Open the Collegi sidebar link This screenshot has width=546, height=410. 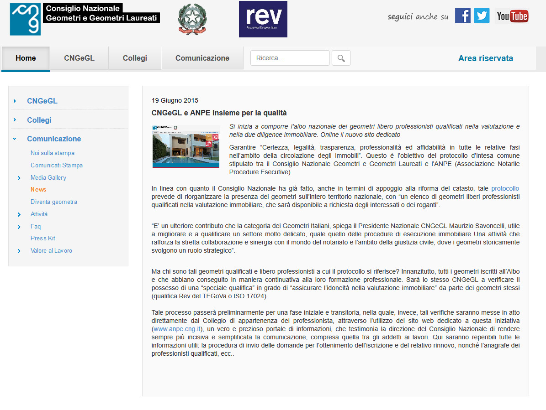39,120
